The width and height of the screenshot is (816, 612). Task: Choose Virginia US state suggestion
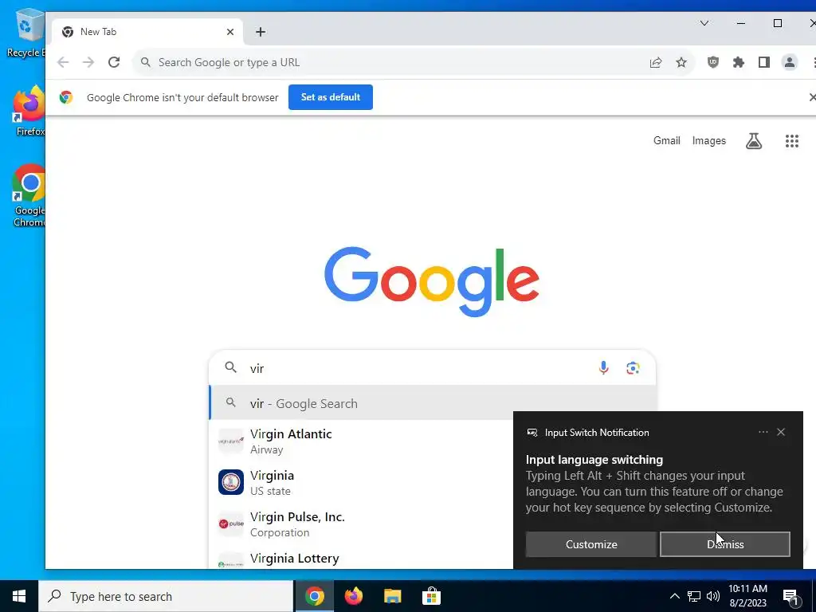(361, 482)
